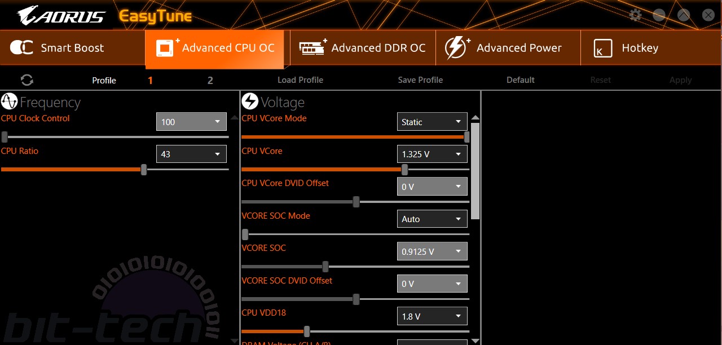
Task: Click the CPU Ratio slider handle
Action: click(144, 169)
